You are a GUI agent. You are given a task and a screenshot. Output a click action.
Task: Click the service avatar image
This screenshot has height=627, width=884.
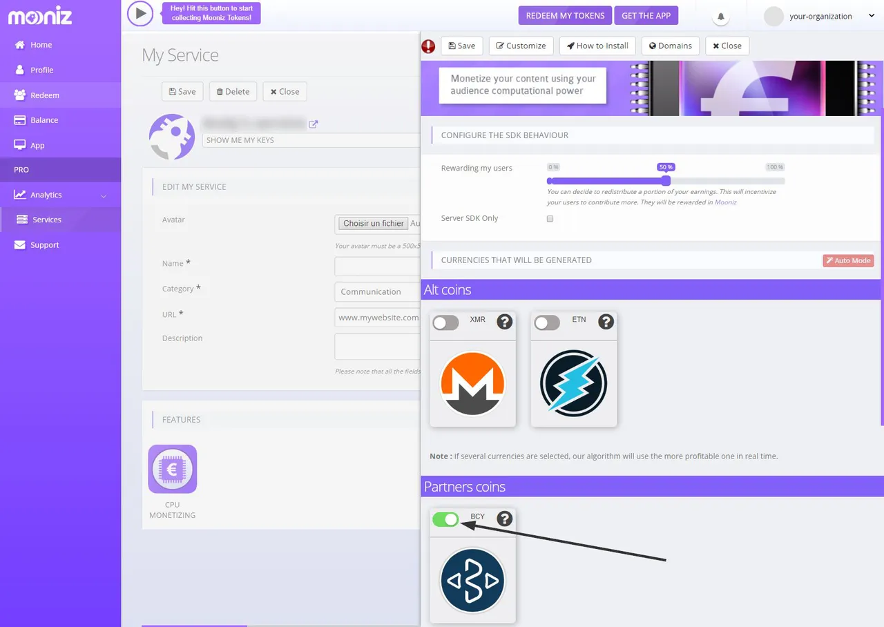(x=172, y=137)
